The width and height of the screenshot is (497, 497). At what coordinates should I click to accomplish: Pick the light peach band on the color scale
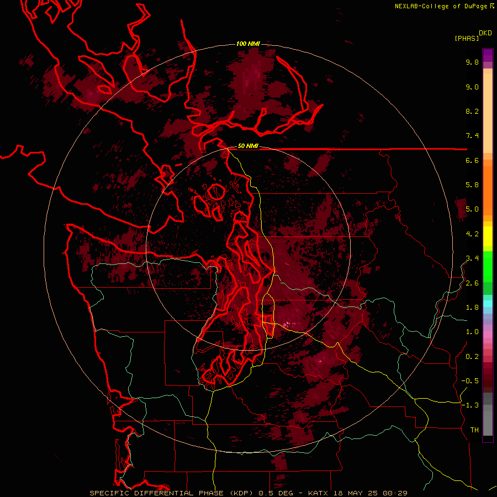[x=488, y=113]
